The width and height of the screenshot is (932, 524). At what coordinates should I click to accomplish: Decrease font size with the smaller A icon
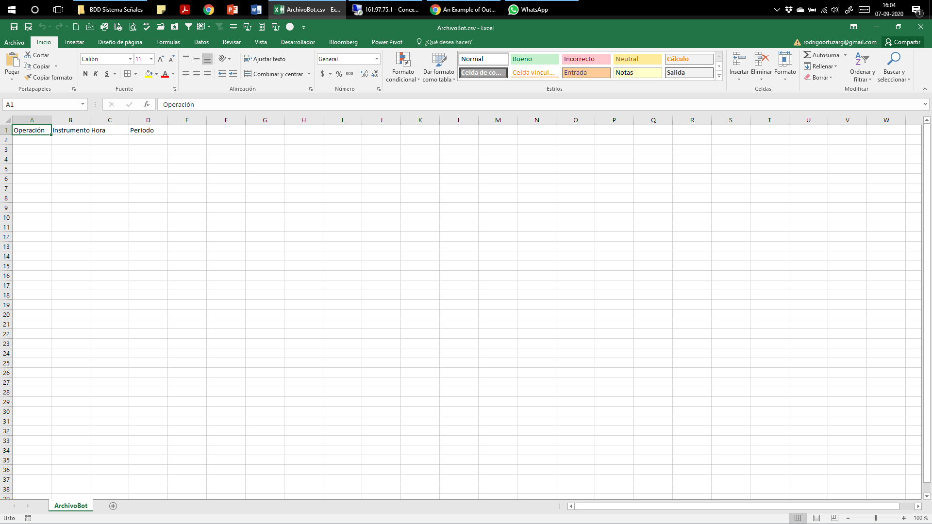(x=171, y=59)
